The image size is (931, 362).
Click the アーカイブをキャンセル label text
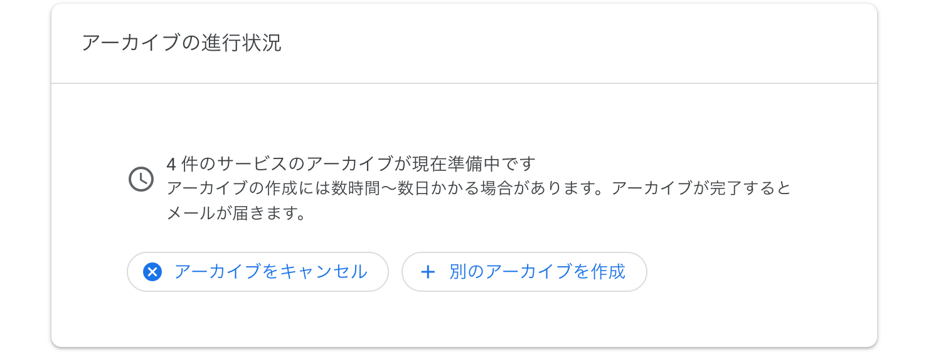click(271, 272)
